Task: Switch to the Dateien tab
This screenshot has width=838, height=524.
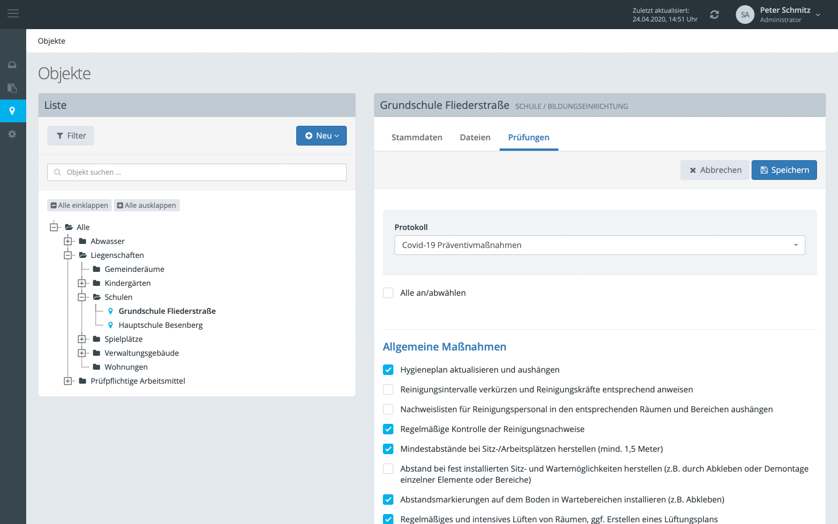Action: click(x=475, y=137)
